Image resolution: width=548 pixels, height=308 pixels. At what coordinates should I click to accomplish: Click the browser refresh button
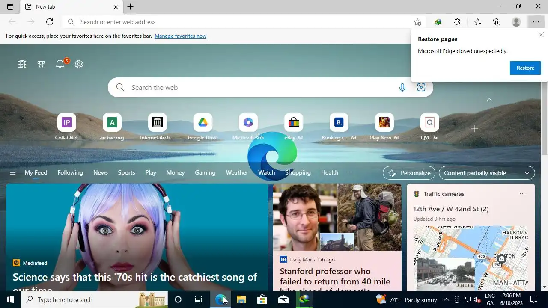coord(50,22)
